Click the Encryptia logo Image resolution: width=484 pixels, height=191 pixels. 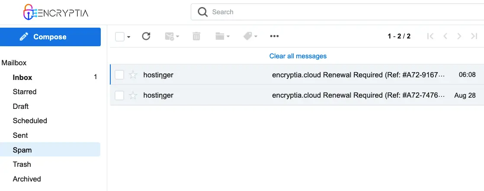click(x=55, y=13)
